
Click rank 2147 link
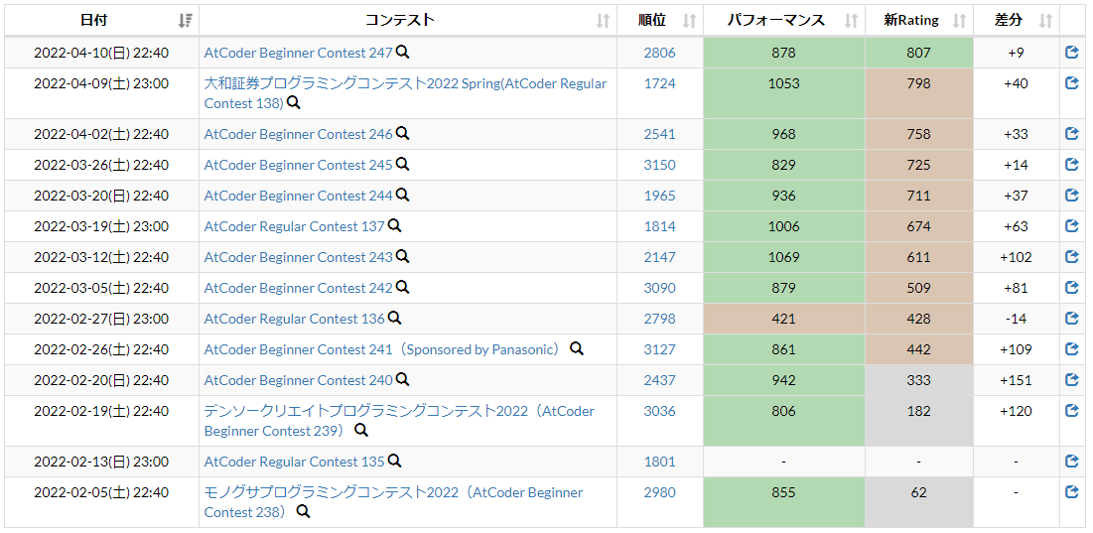(659, 256)
